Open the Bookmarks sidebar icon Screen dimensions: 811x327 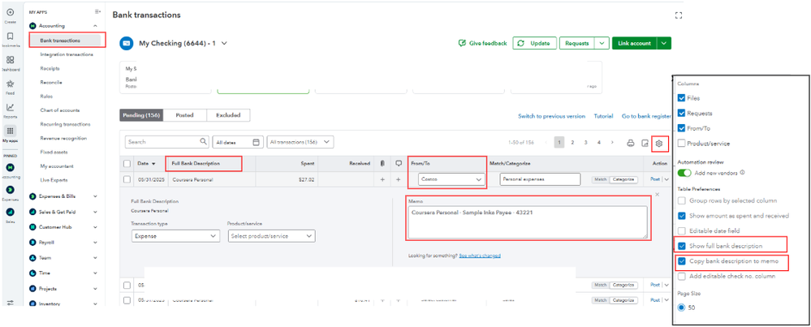coord(10,37)
